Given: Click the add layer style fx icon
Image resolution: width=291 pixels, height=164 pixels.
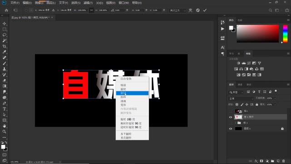Looking at the screenshot, I should click(256, 161).
